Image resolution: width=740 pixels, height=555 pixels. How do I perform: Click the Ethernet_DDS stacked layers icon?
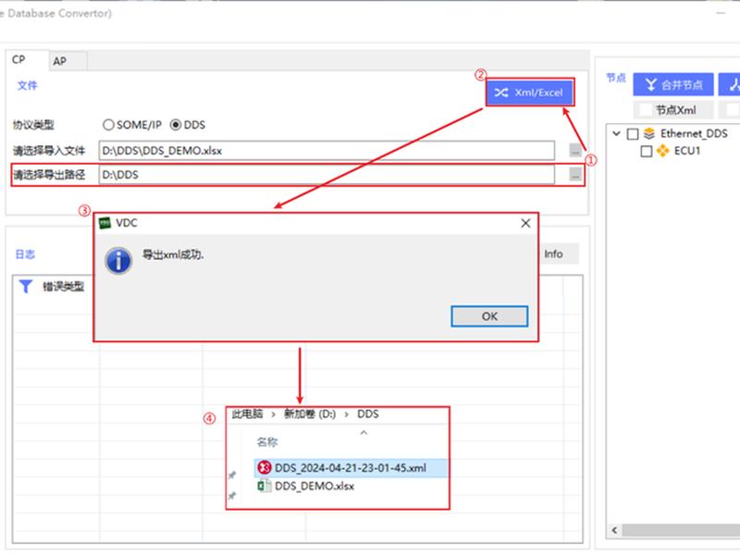point(649,133)
